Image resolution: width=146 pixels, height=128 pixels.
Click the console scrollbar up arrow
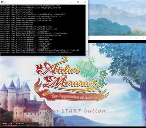pyautogui.click(x=87, y=6)
